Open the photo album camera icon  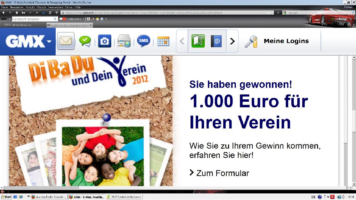coord(104,41)
